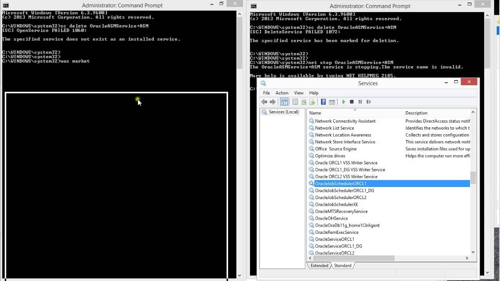This screenshot has height=281, width=500.
Task: Toggle the Show/Hide Action Pane toolbar icon
Action: point(332,102)
